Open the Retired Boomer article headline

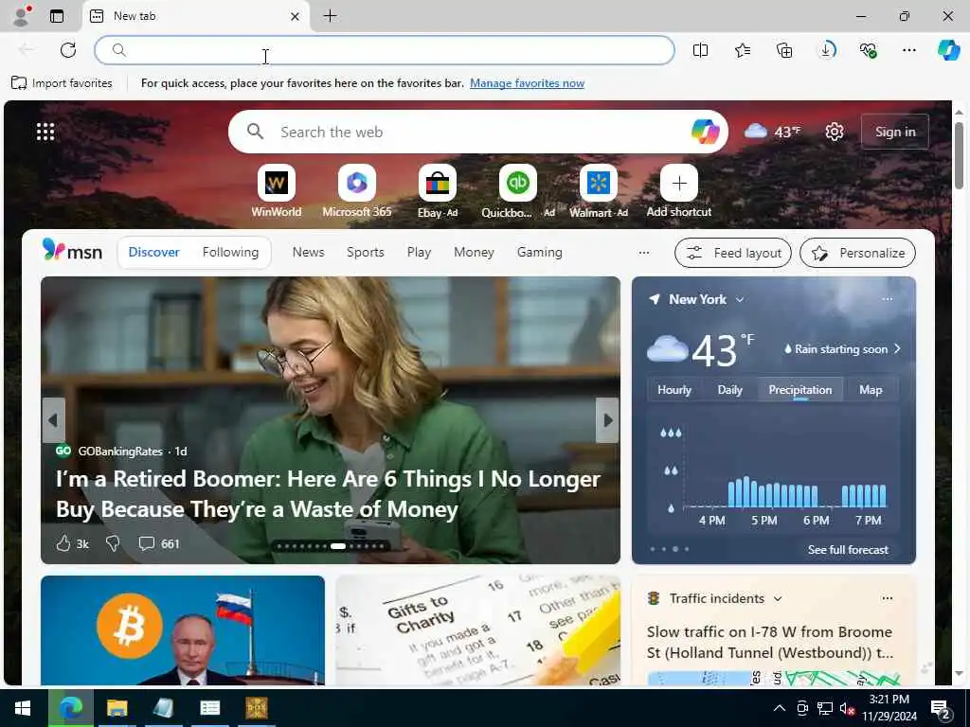(x=328, y=494)
